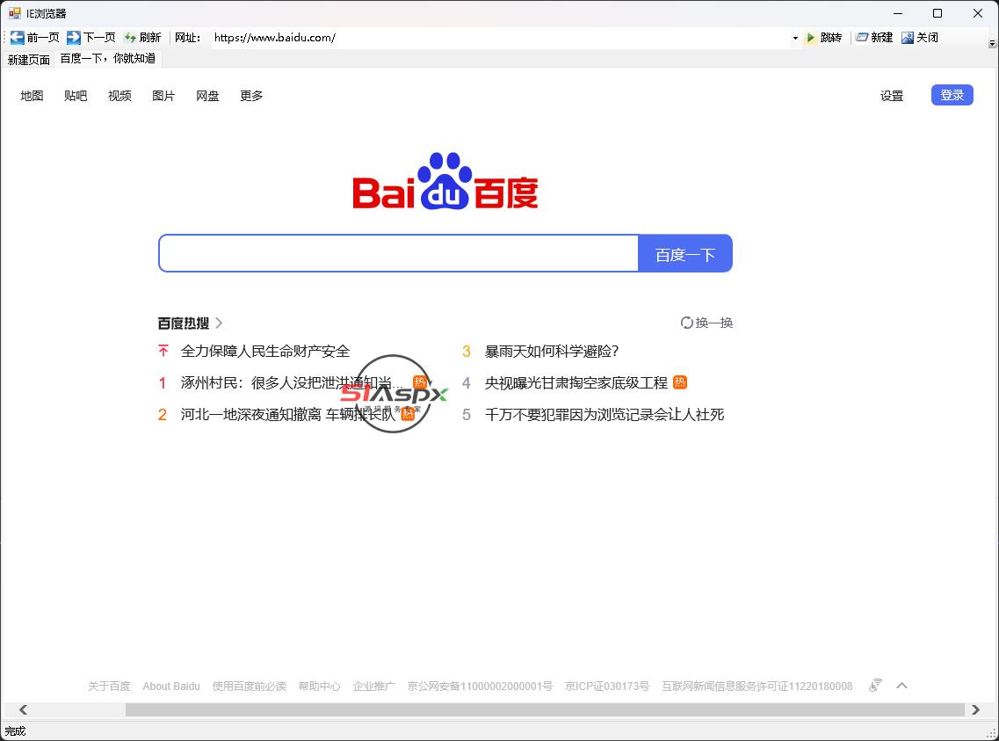Close the IE浏览器 window
Image resolution: width=999 pixels, height=741 pixels.
(x=977, y=13)
